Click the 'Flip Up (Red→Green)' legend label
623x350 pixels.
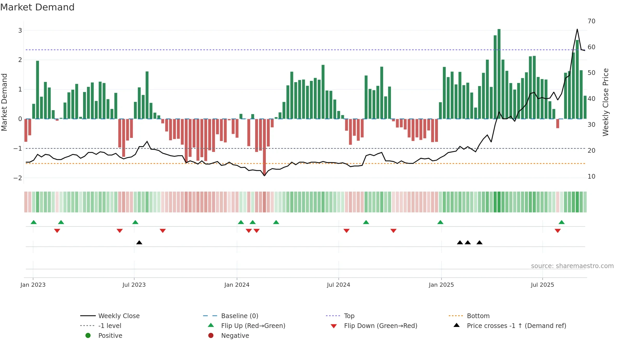click(253, 326)
